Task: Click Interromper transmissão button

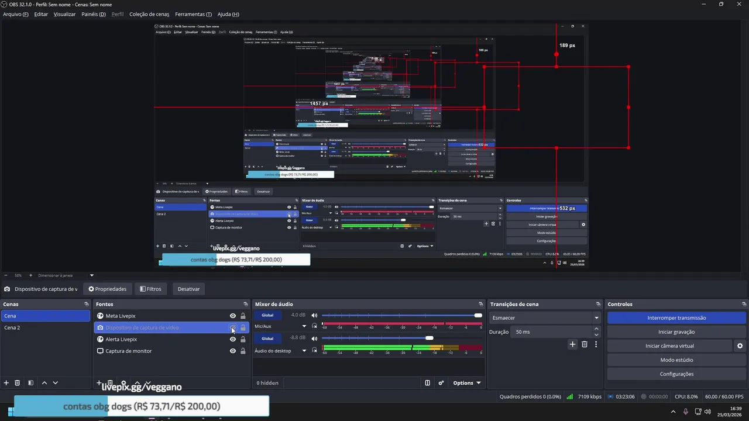Action: (x=676, y=318)
